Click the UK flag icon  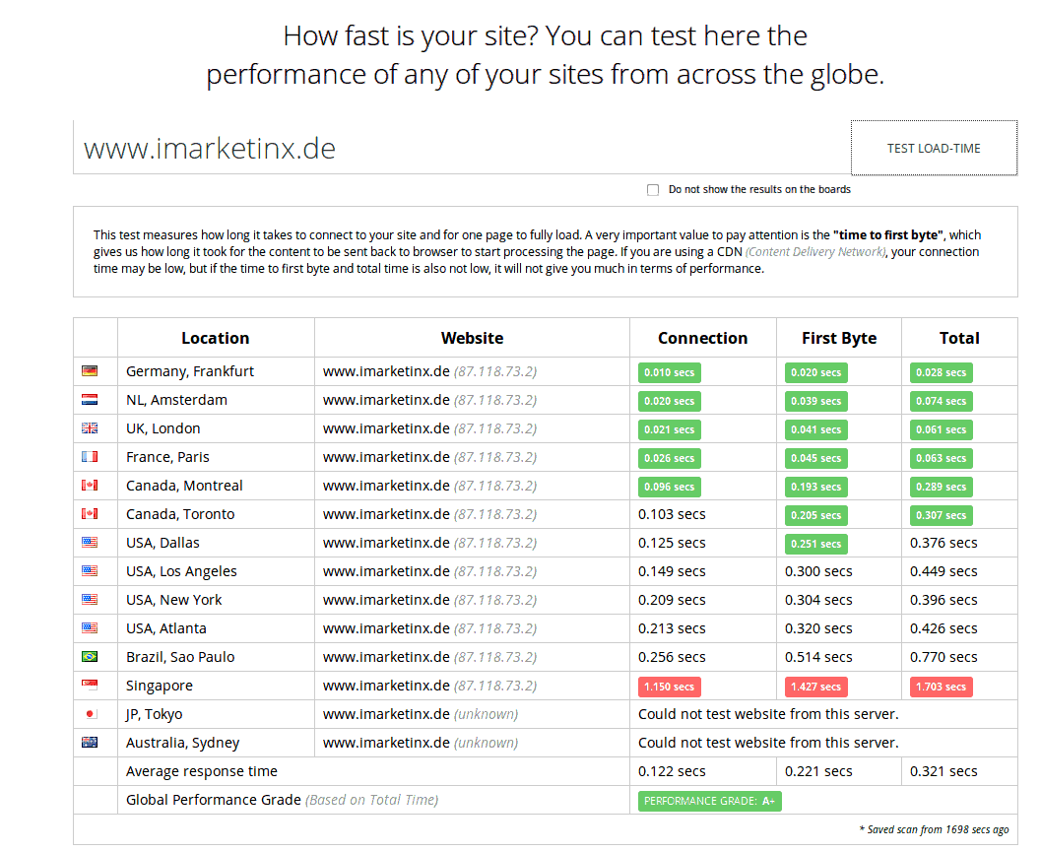click(90, 428)
